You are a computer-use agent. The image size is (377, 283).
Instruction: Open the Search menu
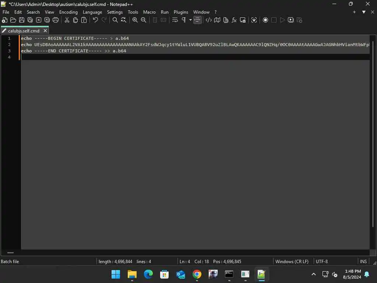tap(33, 12)
